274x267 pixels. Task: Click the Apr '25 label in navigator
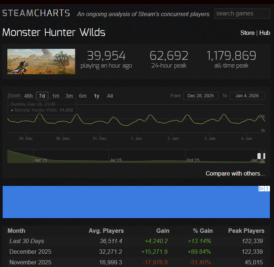[x=41, y=160]
